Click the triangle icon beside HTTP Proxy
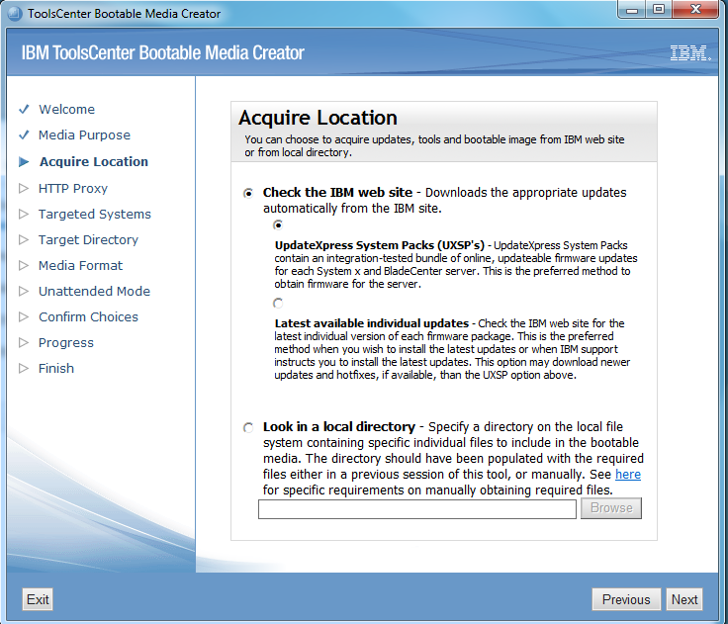Image resolution: width=728 pixels, height=624 pixels. click(24, 188)
